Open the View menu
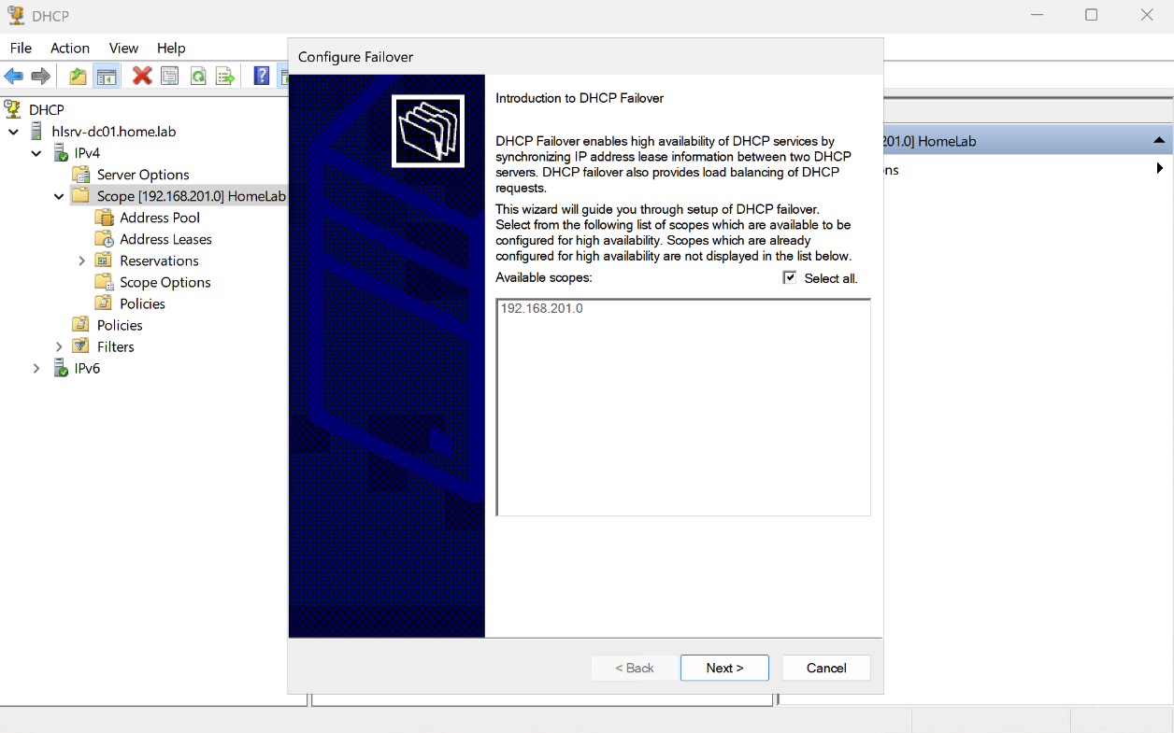1174x733 pixels. pyautogui.click(x=123, y=48)
